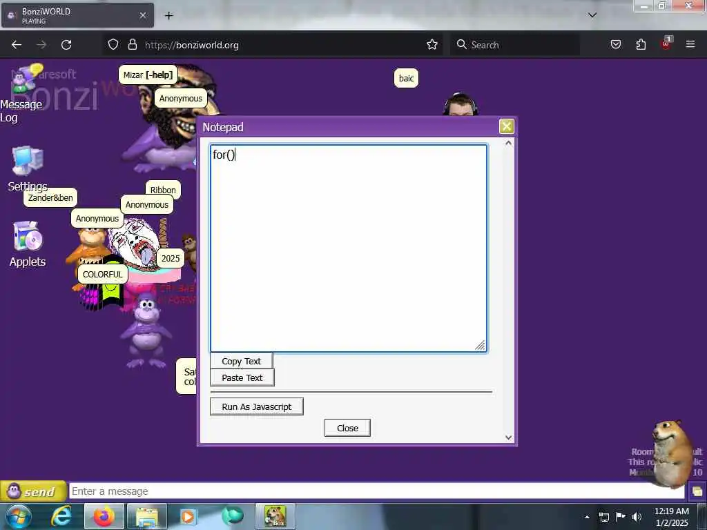This screenshot has width=707, height=530.
Task: Click the hamster character at bottom right
Action: (x=672, y=453)
